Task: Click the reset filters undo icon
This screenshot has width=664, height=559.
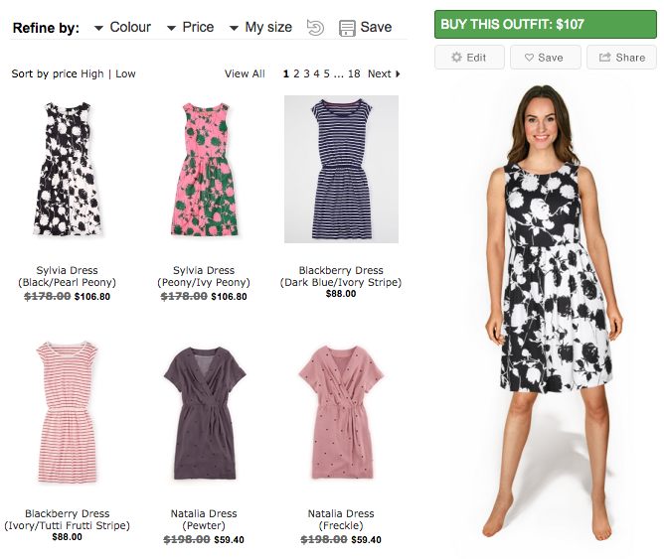Action: click(x=315, y=28)
